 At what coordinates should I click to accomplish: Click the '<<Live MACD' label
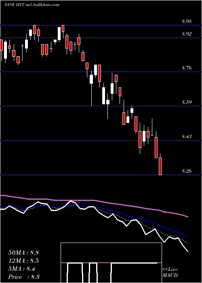[170, 272]
